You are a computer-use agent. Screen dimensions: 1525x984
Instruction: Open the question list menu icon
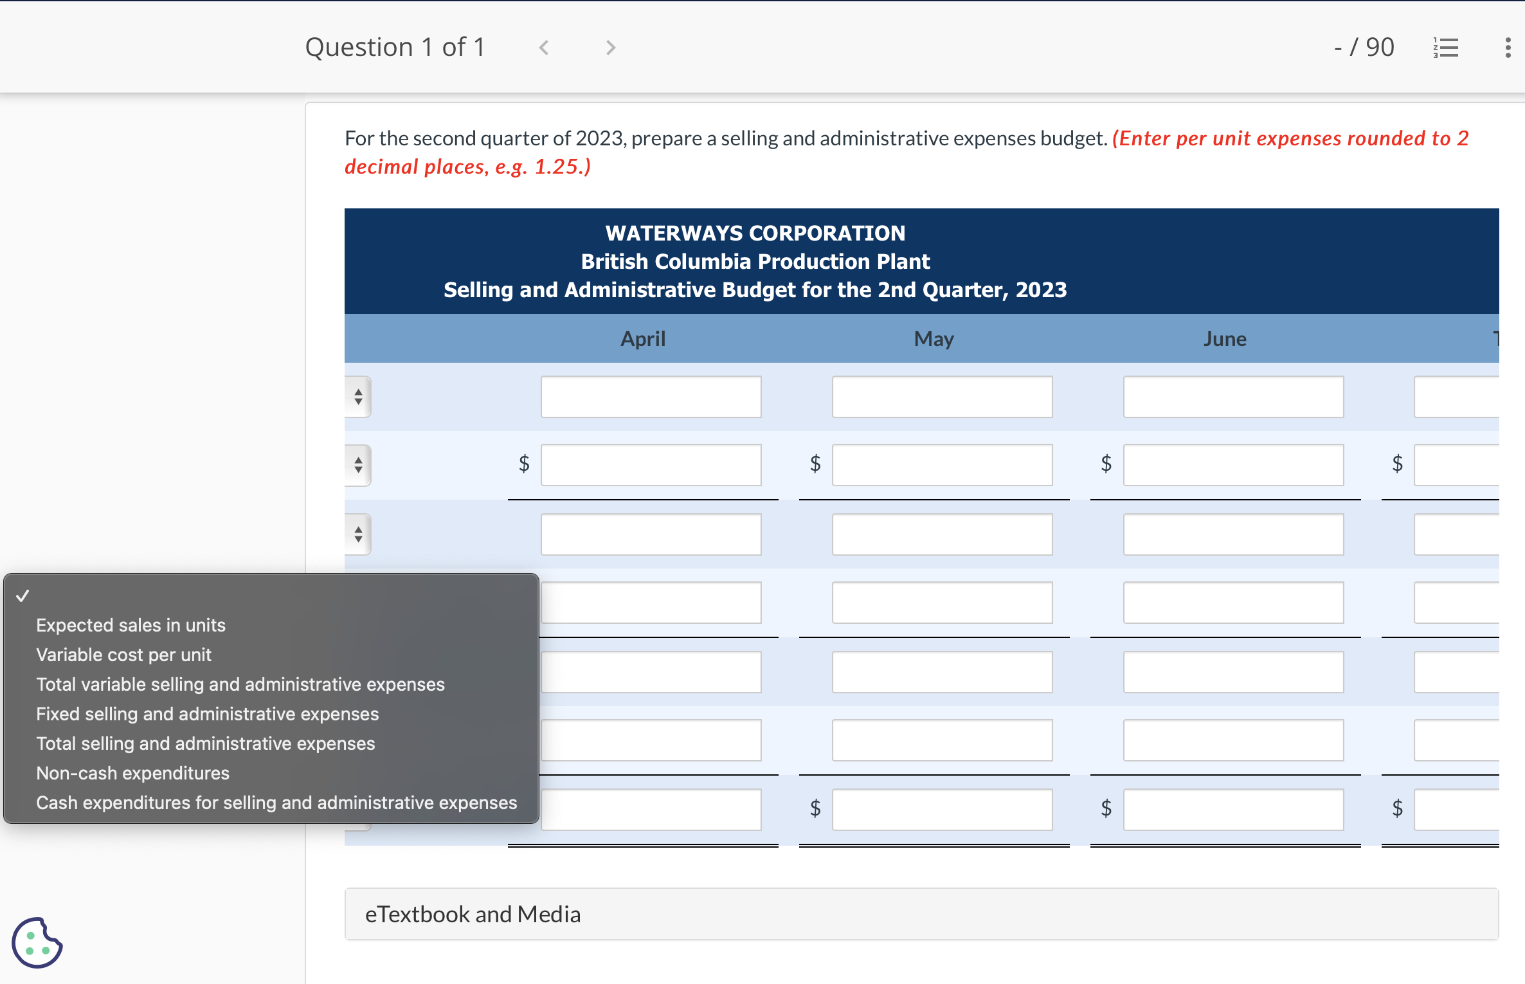click(1446, 47)
